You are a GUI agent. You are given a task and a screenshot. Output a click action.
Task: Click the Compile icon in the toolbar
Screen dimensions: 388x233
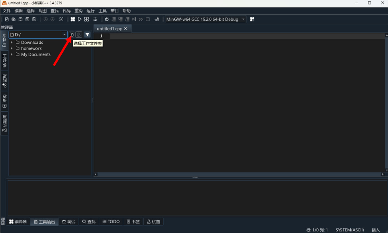click(x=73, y=19)
